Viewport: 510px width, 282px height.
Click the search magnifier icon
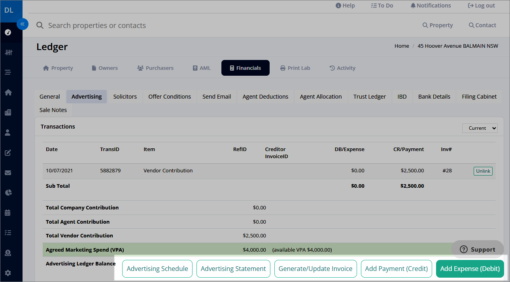[40, 25]
